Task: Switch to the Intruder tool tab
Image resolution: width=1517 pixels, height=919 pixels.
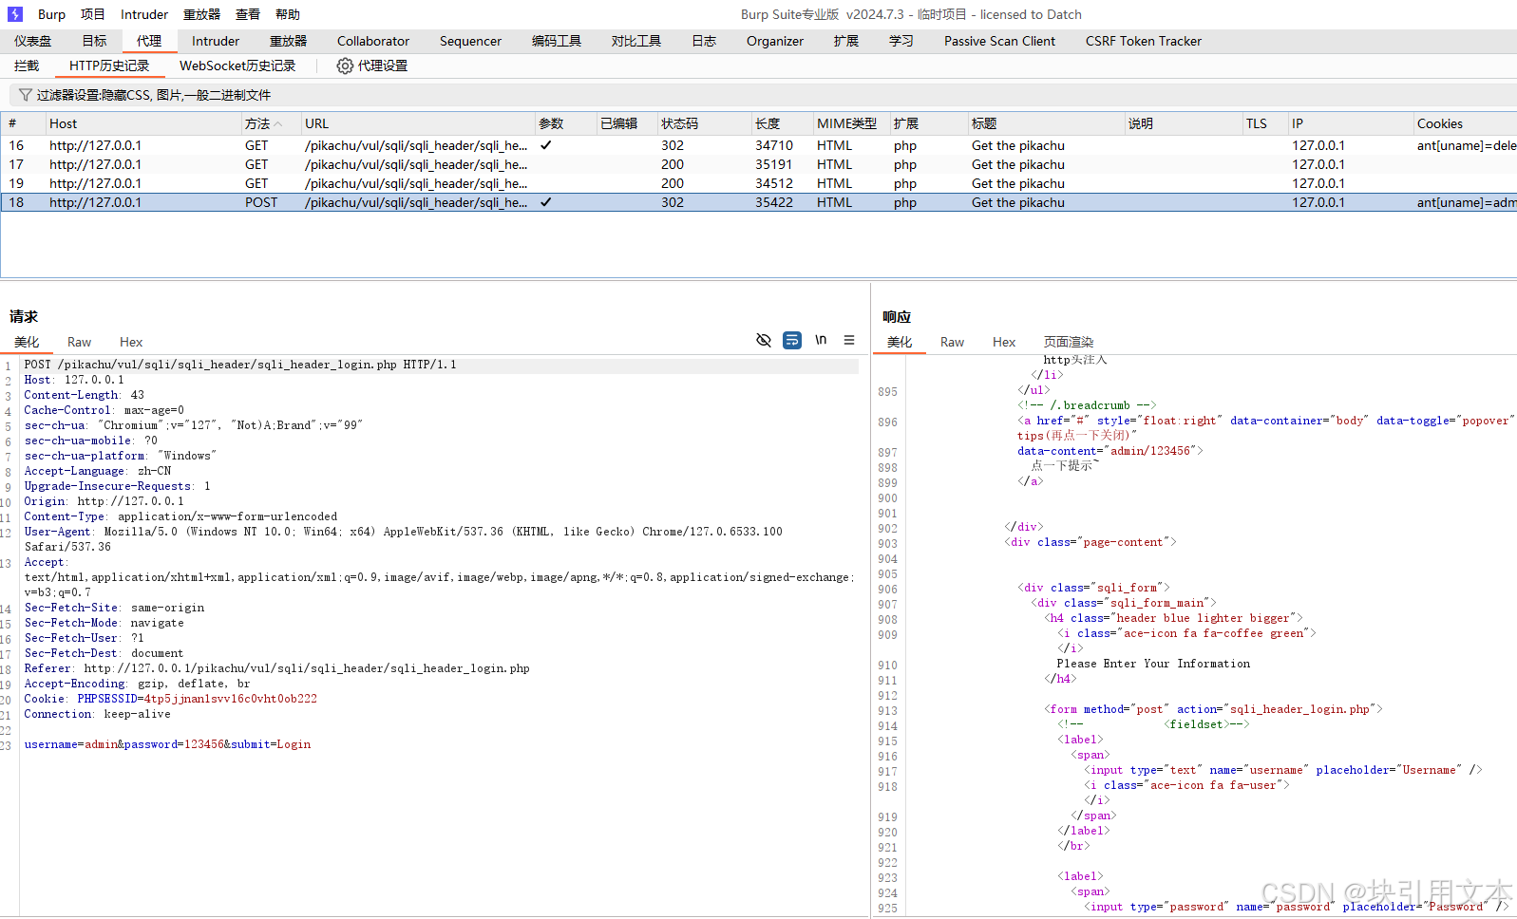Action: coord(216,41)
